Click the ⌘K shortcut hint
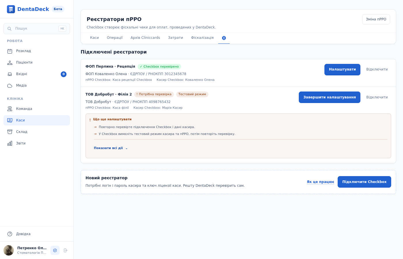 click(x=62, y=29)
